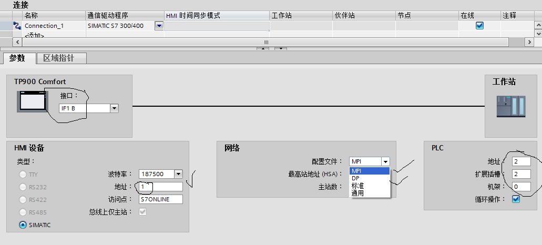Click the PLC address field
Image resolution: width=542 pixels, height=245 pixels.
(x=521, y=161)
